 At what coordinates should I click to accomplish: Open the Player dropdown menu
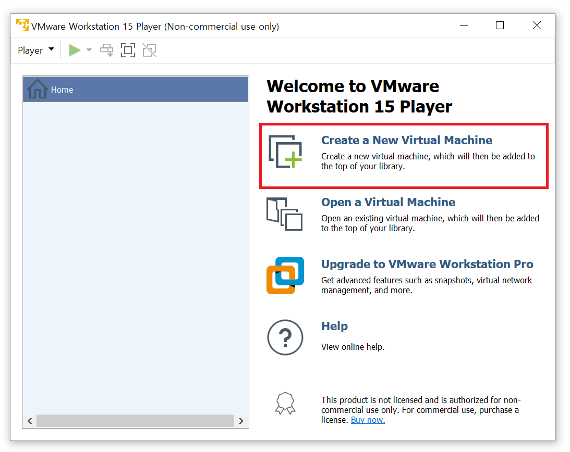tap(35, 51)
